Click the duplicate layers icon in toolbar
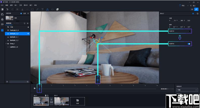This screenshot has width=200, height=108. pos(57,9)
